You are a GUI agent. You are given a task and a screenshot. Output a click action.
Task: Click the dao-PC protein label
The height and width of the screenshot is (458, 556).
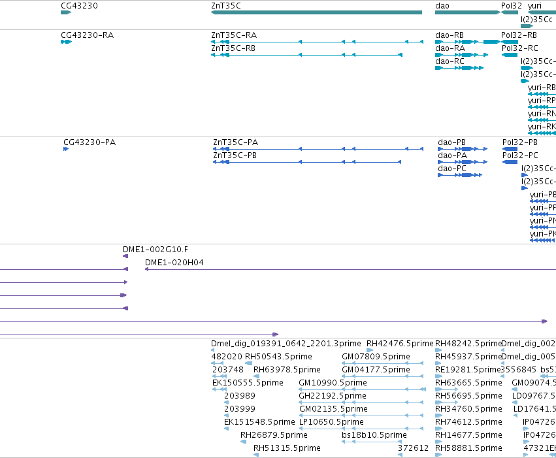point(451,169)
